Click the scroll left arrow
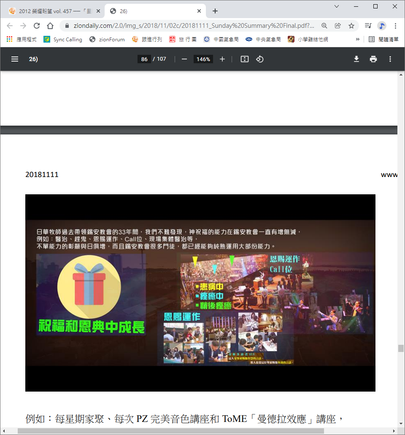Screen dimensions: 405x435 click(x=4, y=431)
